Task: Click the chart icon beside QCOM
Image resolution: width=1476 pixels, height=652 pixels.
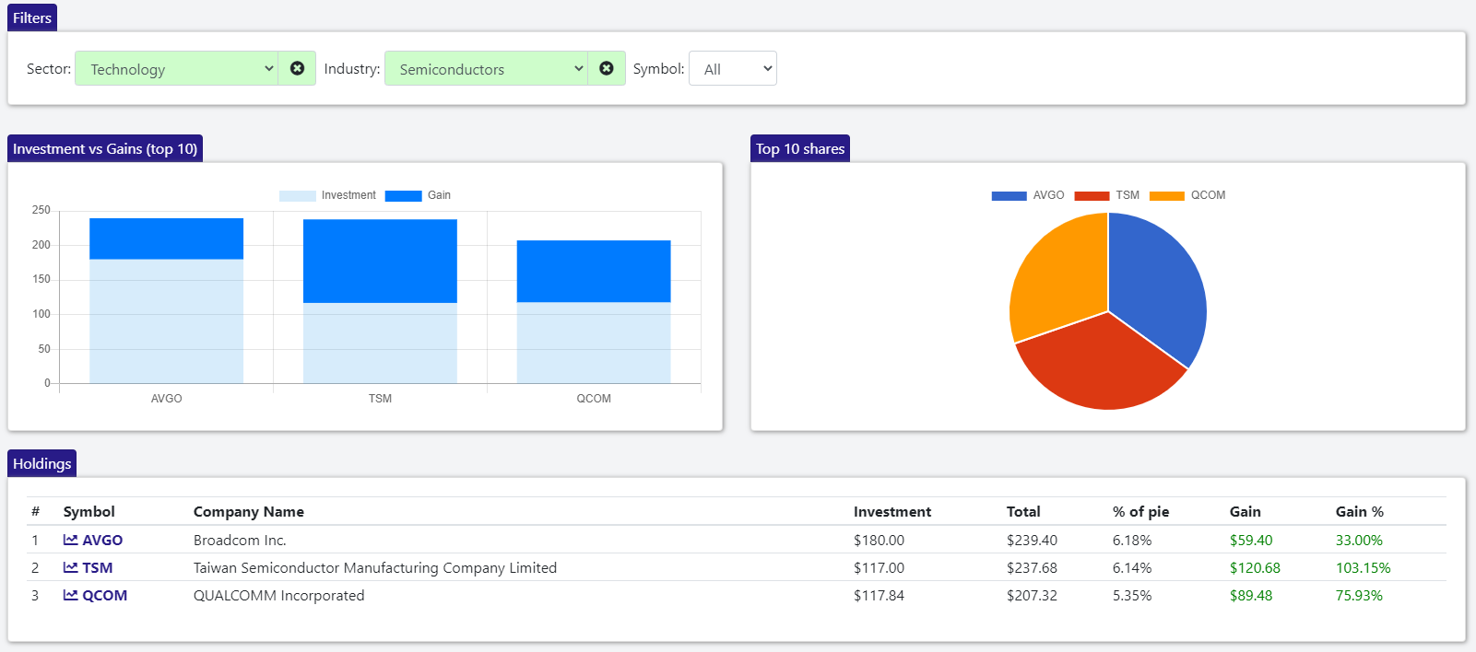Action: 71,595
